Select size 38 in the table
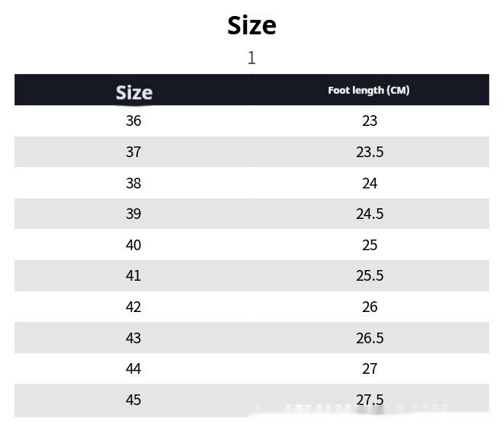 point(133,183)
